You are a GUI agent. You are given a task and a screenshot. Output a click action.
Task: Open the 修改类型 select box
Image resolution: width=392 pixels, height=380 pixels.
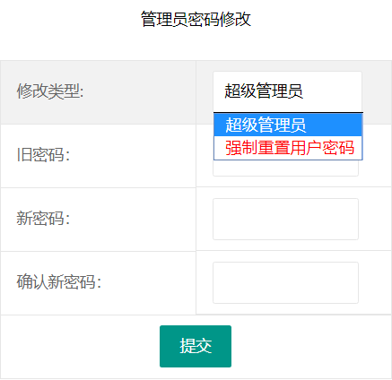287,91
